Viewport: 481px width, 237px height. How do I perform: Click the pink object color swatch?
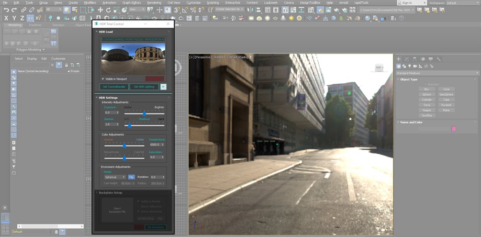(453, 129)
